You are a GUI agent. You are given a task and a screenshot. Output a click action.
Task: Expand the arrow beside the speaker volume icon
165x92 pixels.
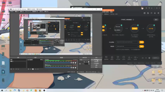[x=137, y=57]
